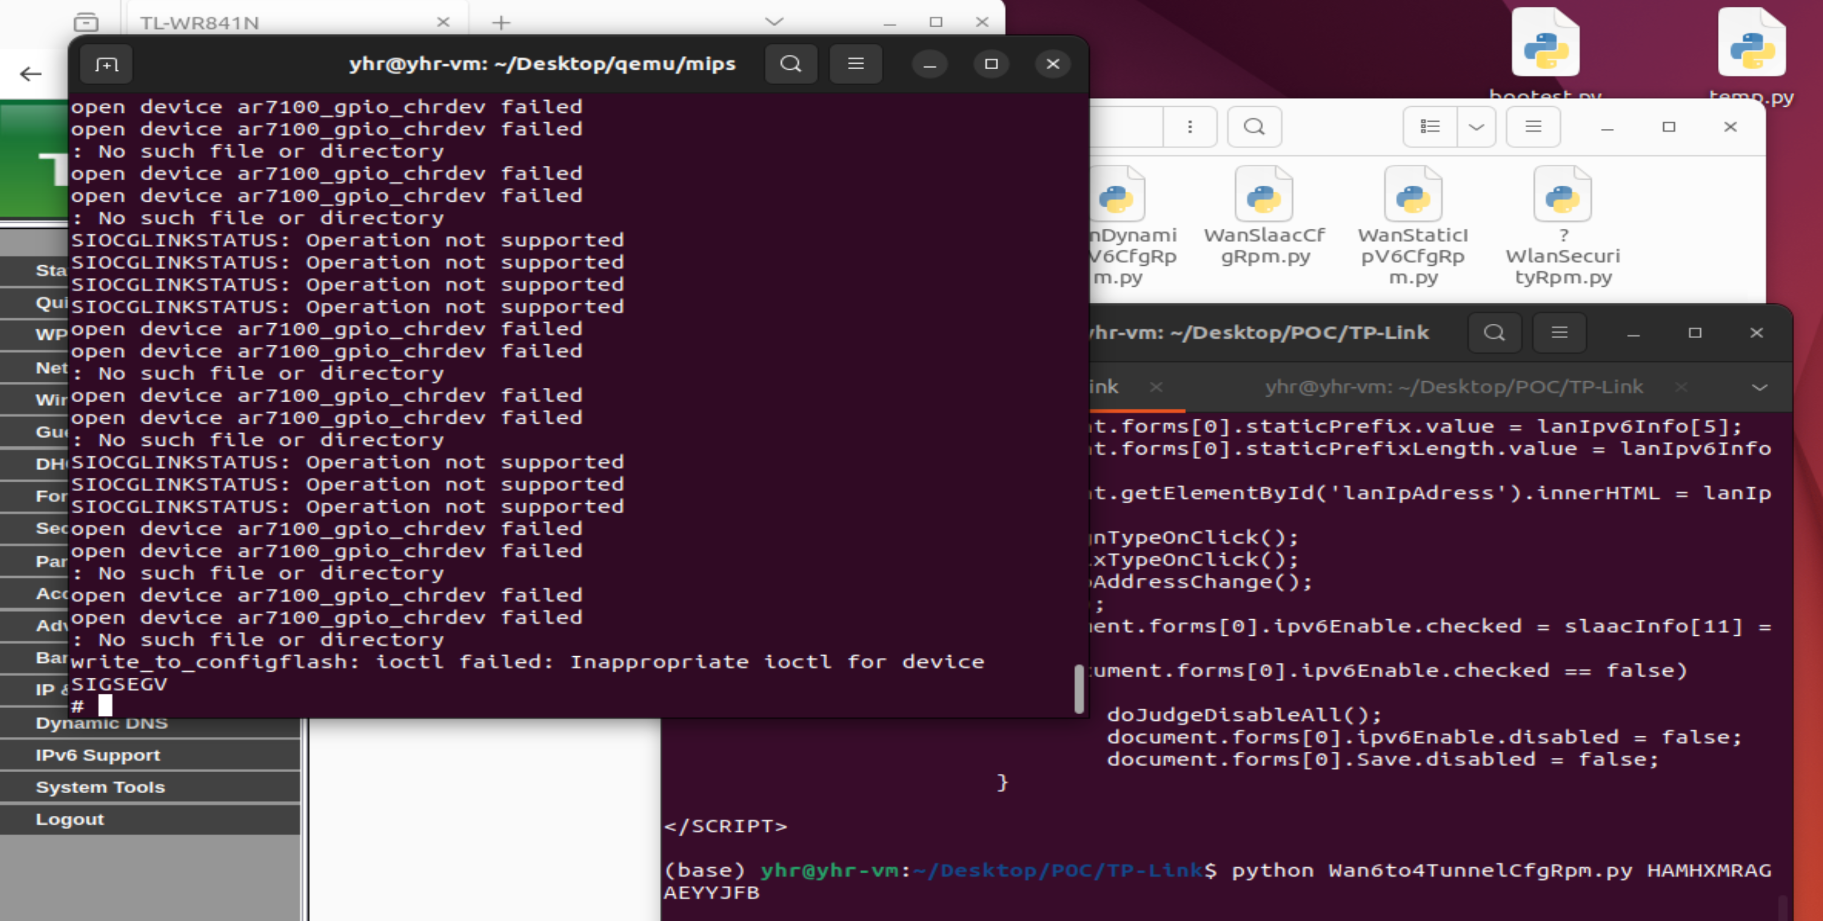Viewport: 1823px width, 921px height.
Task: Toggle list view in file manager
Action: pos(1430,127)
